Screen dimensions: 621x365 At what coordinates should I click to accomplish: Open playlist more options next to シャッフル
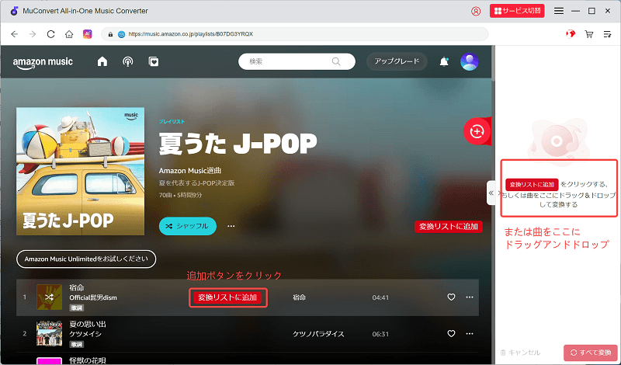(x=231, y=226)
